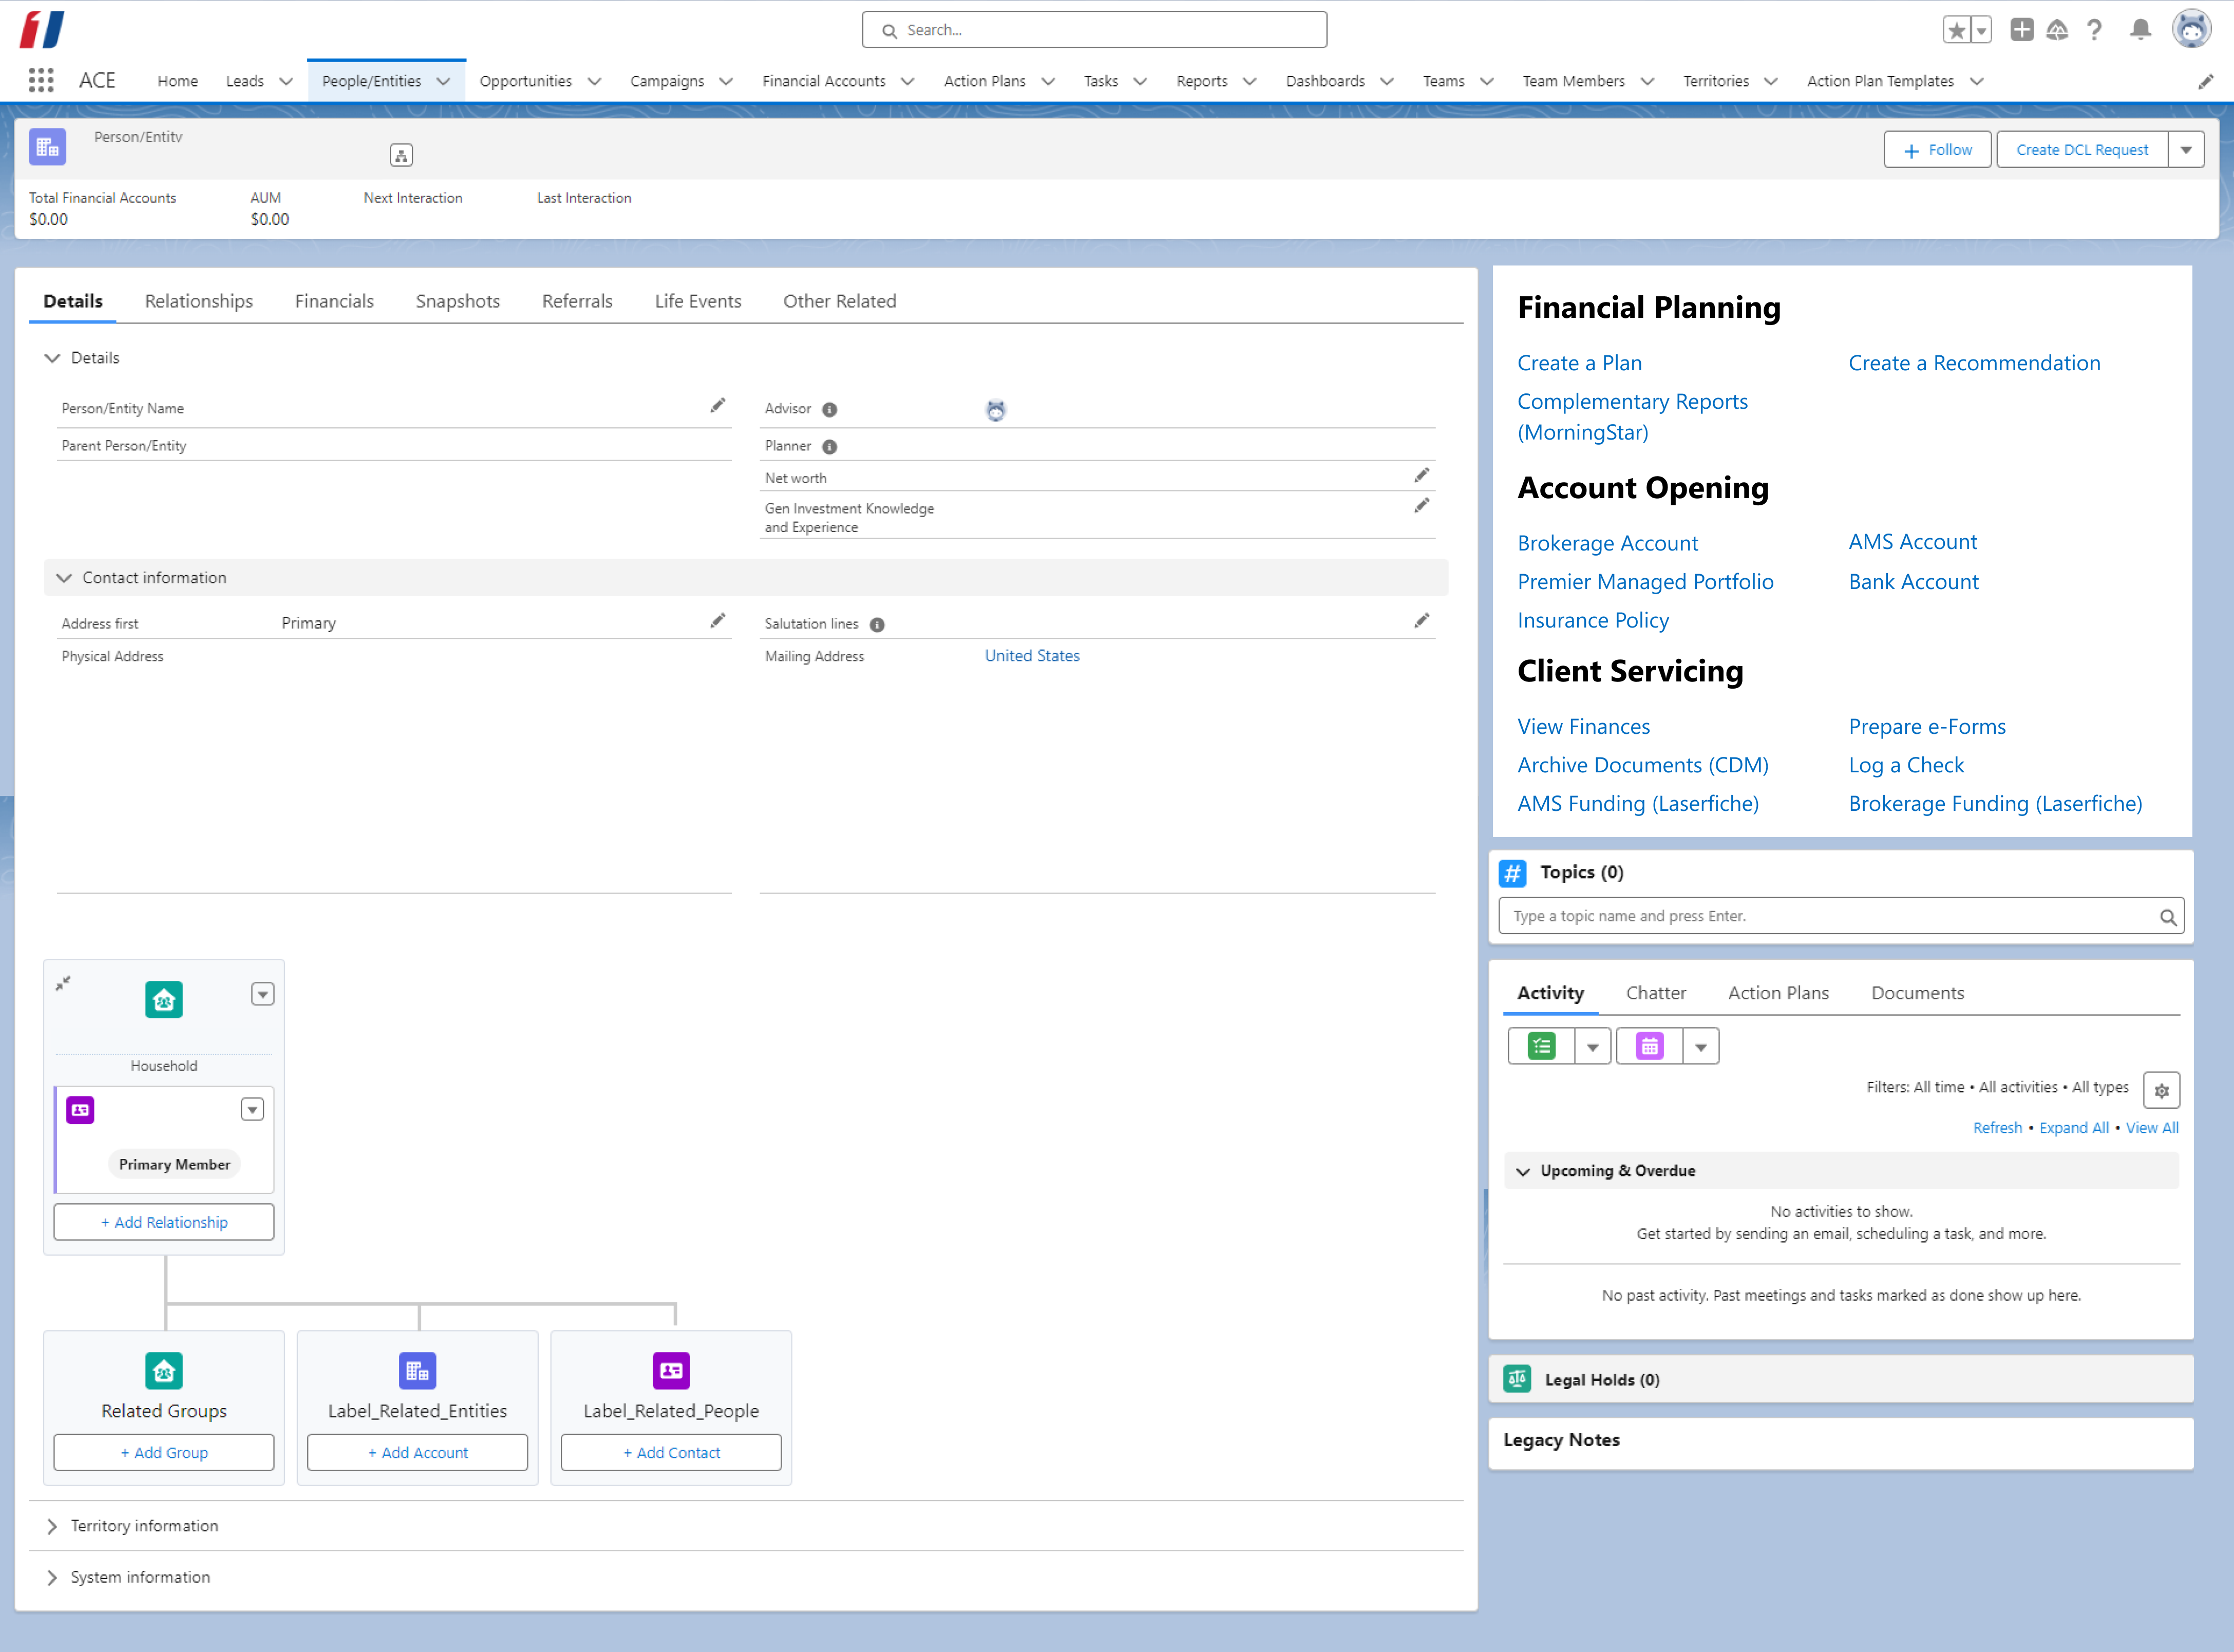2234x1652 pixels.
Task: Expand the System information section
Action: (52, 1577)
